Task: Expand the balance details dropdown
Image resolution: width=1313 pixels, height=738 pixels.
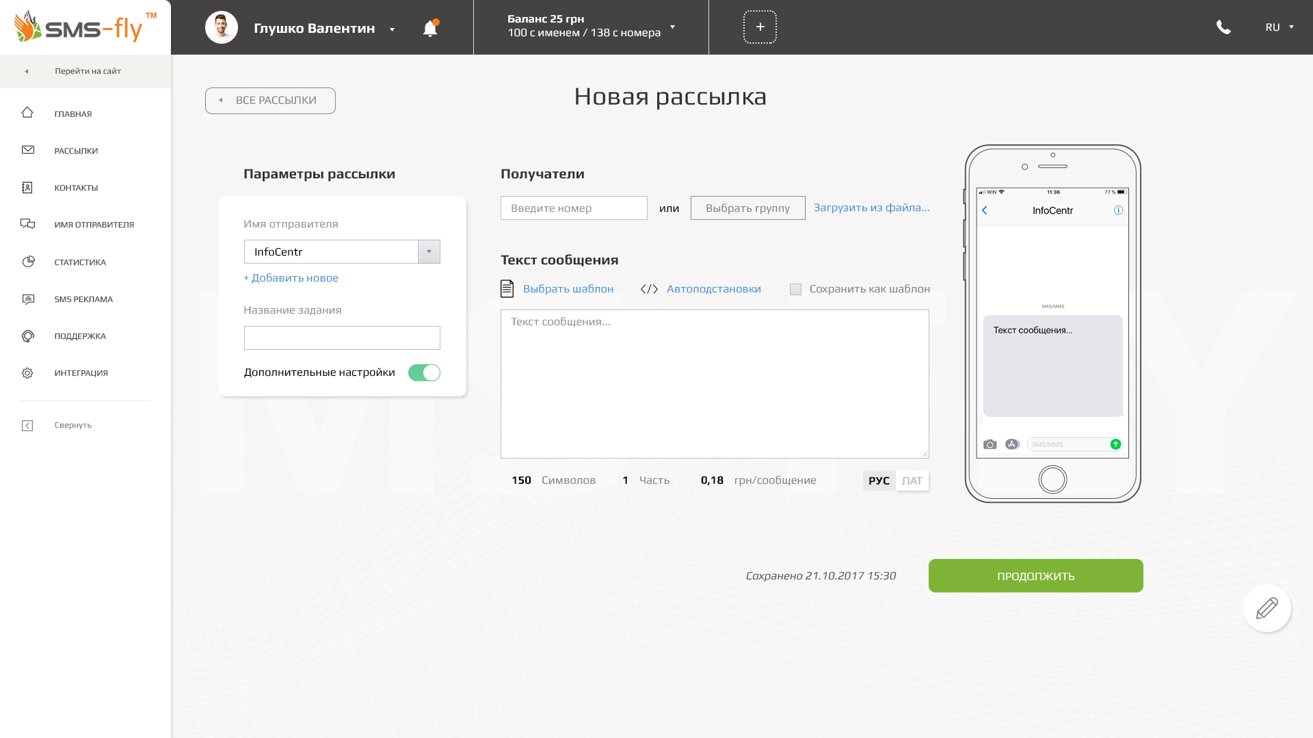Action: [x=672, y=27]
